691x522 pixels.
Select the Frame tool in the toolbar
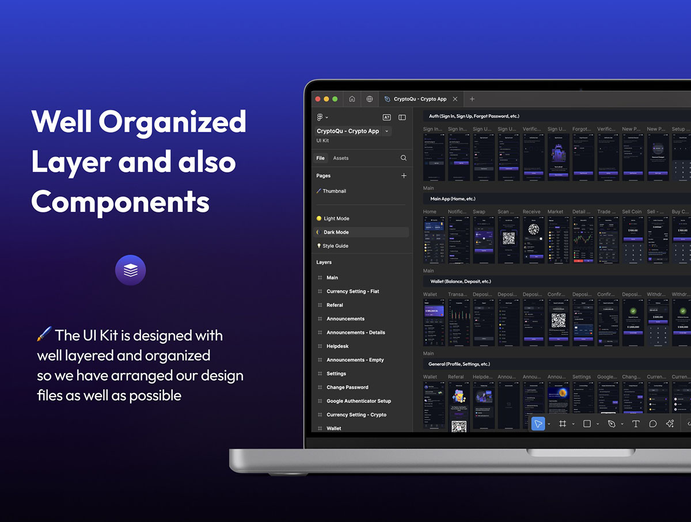point(563,424)
